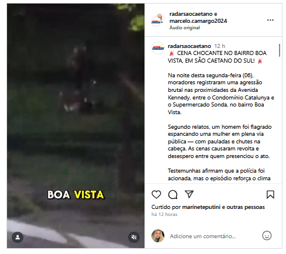
Task: Open comments via speech bubble icon
Action: pyautogui.click(x=173, y=194)
